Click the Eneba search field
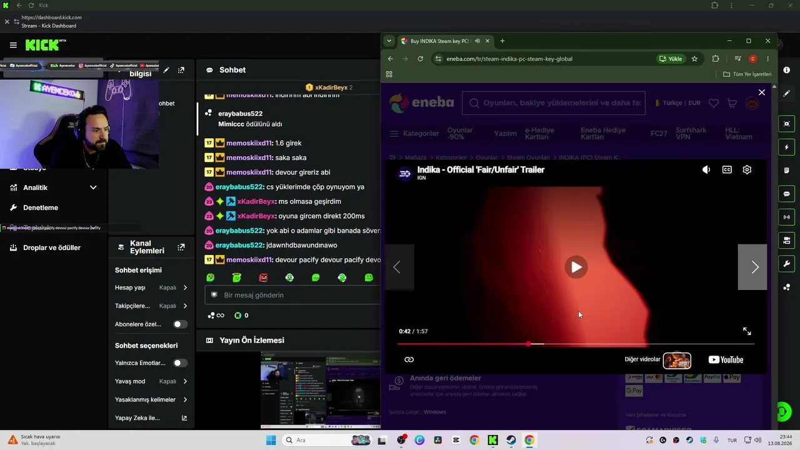 (x=554, y=103)
